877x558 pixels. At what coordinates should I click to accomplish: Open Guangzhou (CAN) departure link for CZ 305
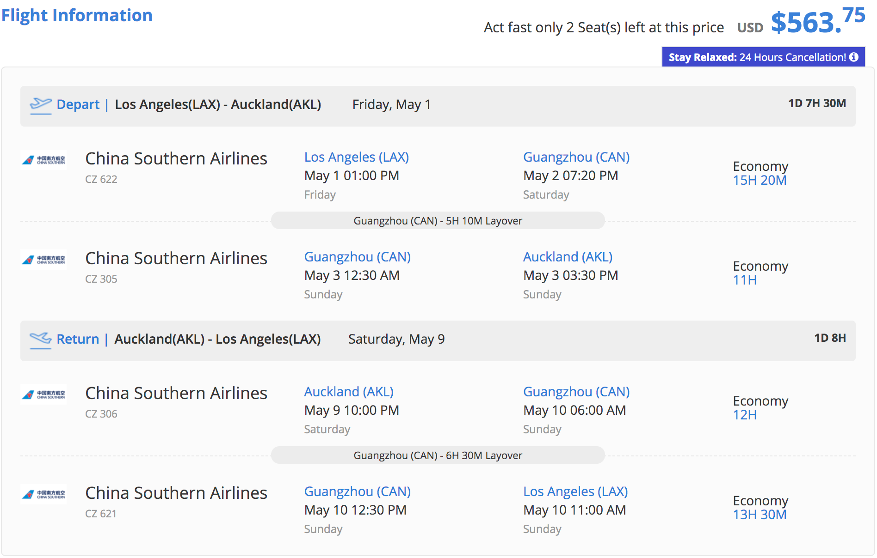[357, 257]
